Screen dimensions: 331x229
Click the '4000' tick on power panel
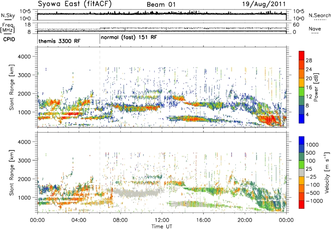click(24, 57)
